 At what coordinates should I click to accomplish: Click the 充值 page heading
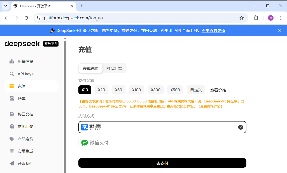click(x=85, y=50)
